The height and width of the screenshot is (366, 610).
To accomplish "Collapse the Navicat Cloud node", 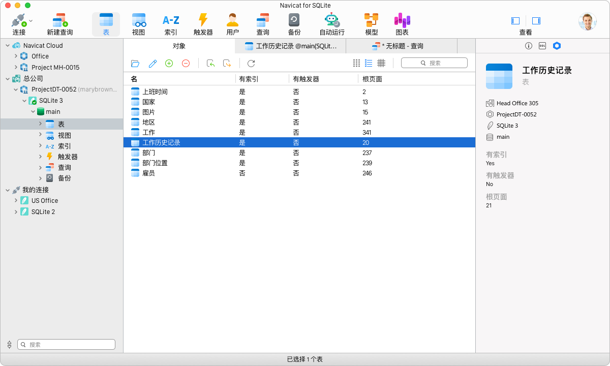I will point(7,46).
